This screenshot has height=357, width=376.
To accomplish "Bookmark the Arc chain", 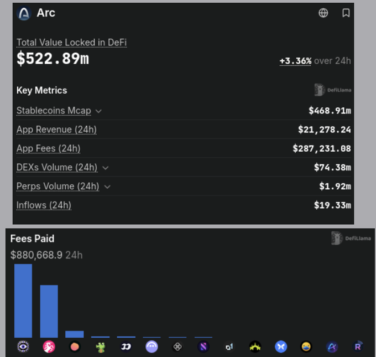I will coord(346,13).
